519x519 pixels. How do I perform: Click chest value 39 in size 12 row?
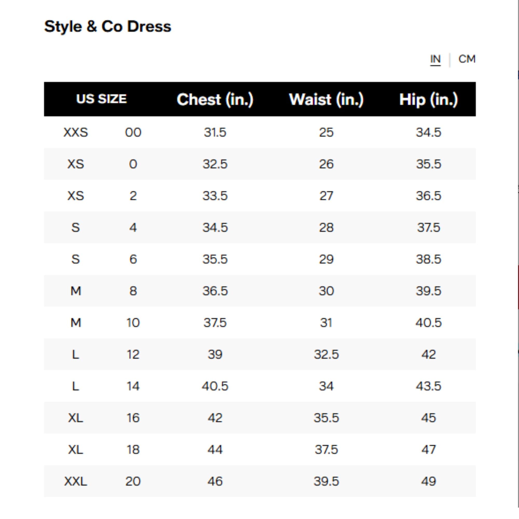215,354
